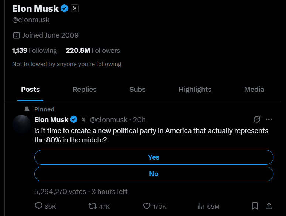Vote No in the poll
The image size is (286, 216).
[154, 174]
